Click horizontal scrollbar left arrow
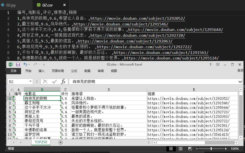This screenshot has height=153, width=245. pyautogui.click(x=155, y=142)
